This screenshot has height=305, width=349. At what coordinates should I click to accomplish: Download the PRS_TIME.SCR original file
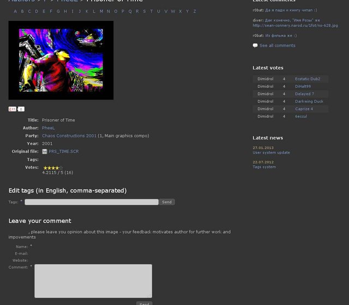click(64, 151)
